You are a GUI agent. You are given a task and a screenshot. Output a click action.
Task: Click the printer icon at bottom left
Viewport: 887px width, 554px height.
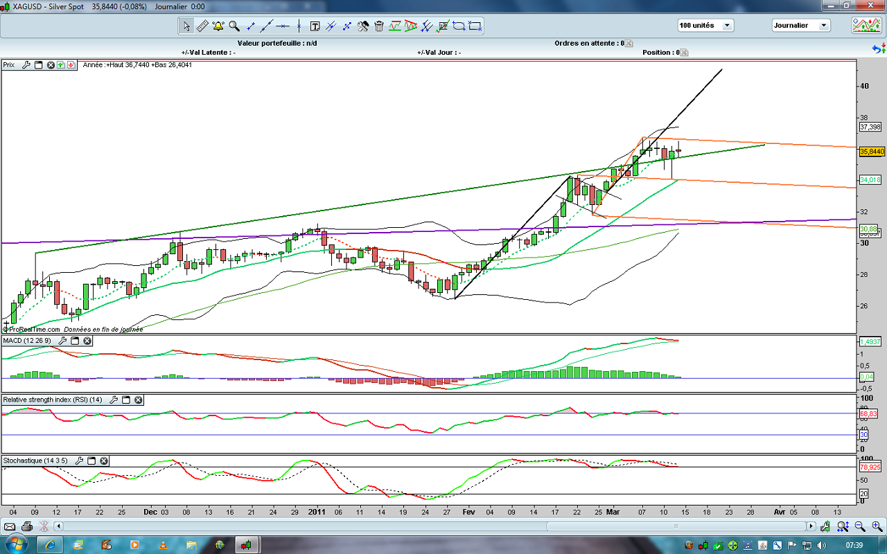tap(26, 526)
